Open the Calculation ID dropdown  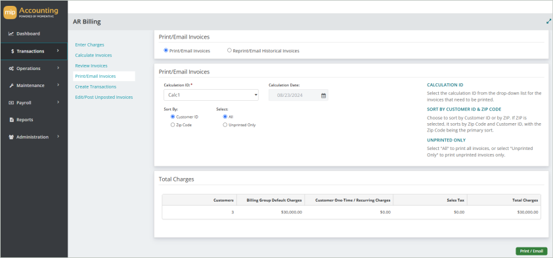[211, 95]
